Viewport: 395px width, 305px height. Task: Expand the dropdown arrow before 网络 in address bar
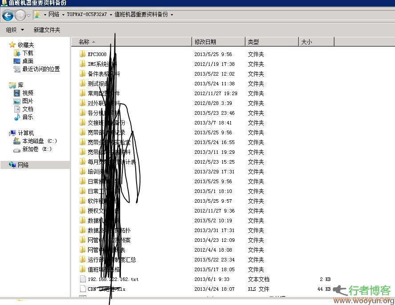[x=45, y=15]
